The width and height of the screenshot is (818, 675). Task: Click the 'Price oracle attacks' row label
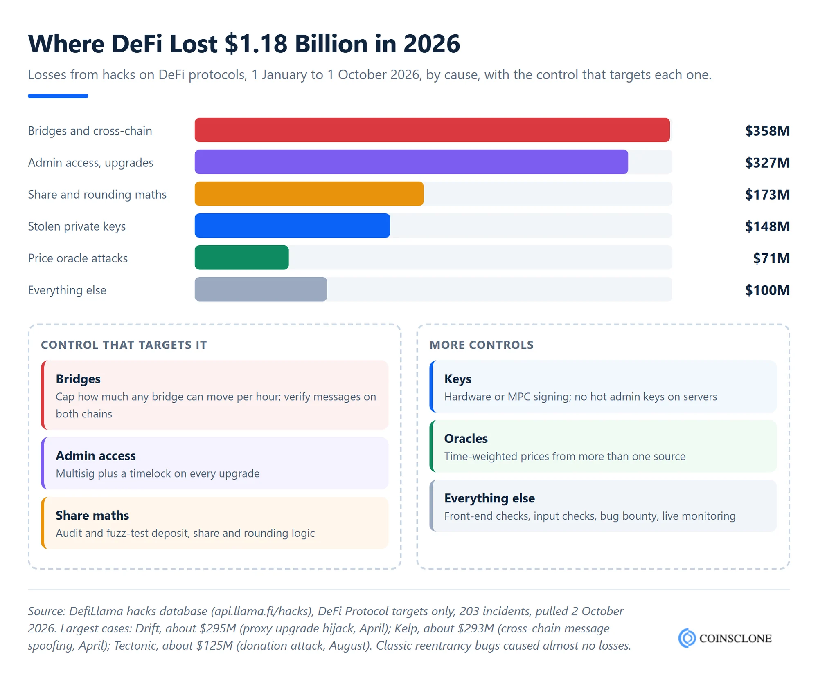coord(78,258)
